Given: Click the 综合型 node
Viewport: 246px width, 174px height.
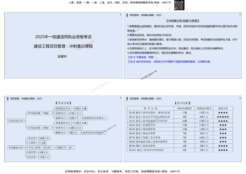Looking at the screenshot, I should pos(32,157).
